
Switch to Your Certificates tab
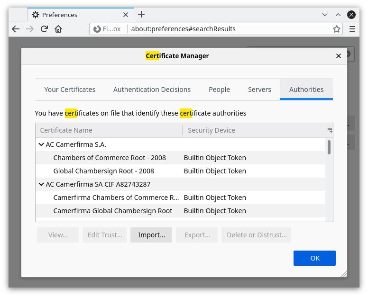click(x=70, y=90)
